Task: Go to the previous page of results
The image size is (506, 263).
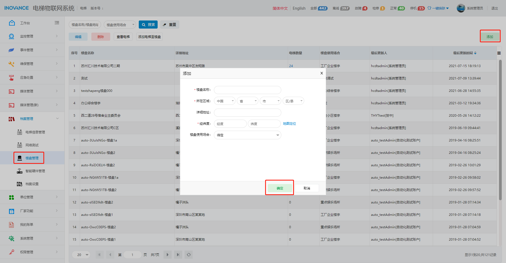Action: [110, 255]
